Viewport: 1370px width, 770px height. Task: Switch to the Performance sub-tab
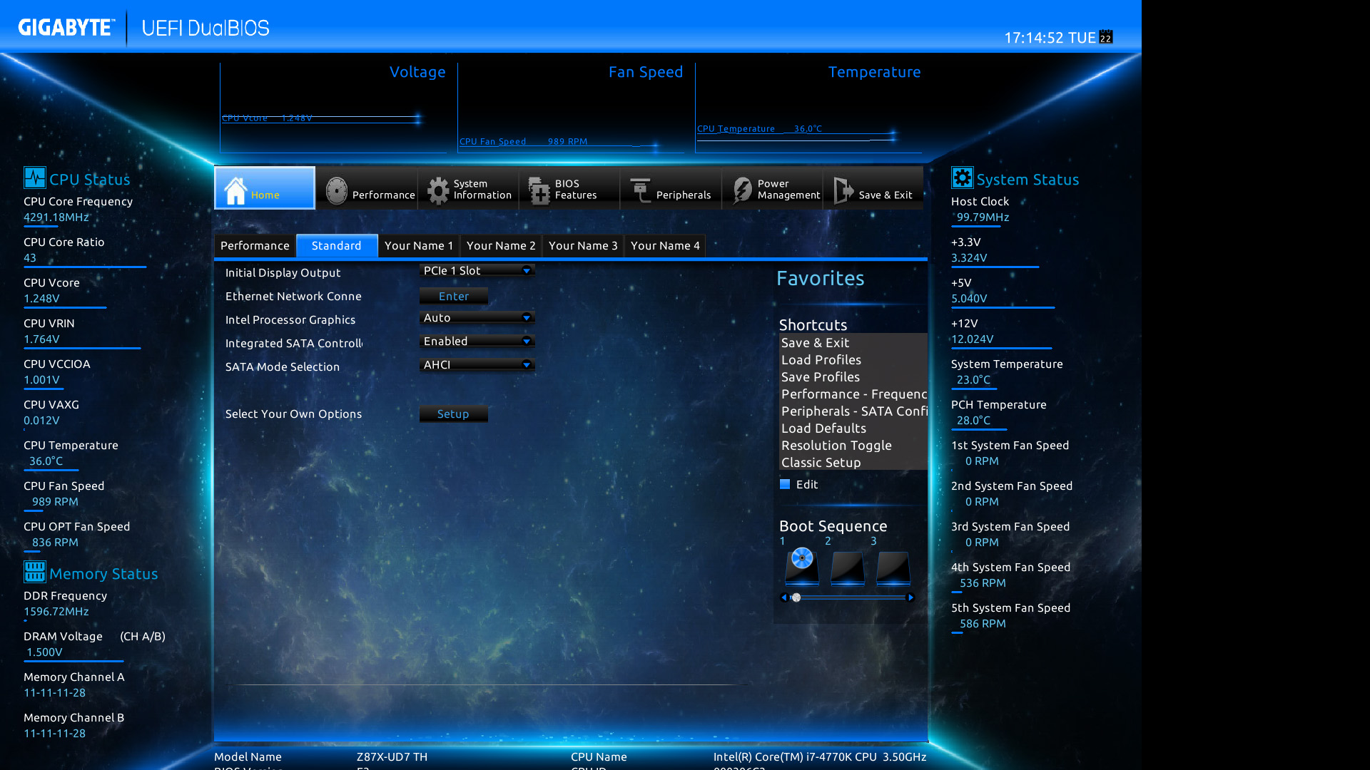point(255,245)
